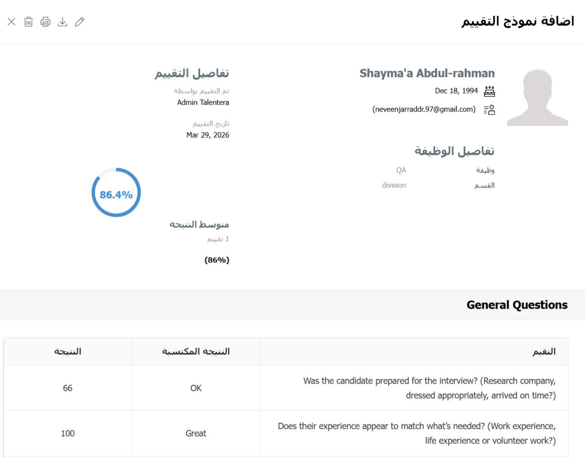This screenshot has width=585, height=458.
Task: Print the evaluation form
Action: pyautogui.click(x=45, y=22)
